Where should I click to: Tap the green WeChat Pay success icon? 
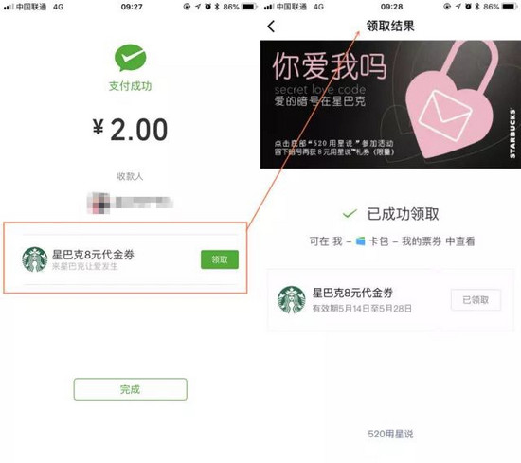point(131,58)
